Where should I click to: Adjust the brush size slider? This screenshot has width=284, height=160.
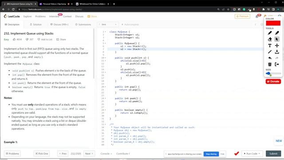[273, 73]
